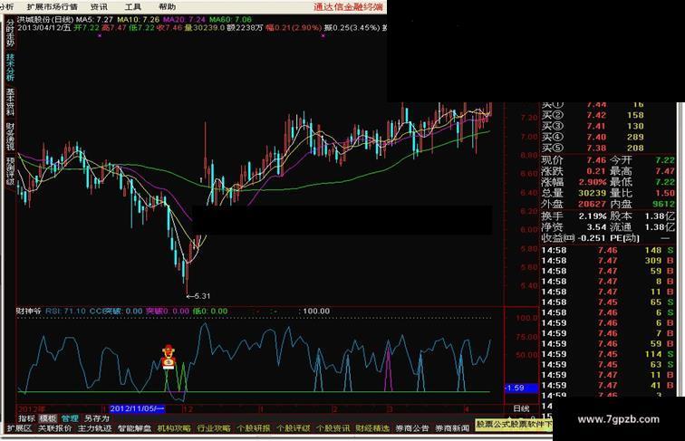Open the 预测评级 side tab
The image size is (685, 441).
click(x=10, y=171)
